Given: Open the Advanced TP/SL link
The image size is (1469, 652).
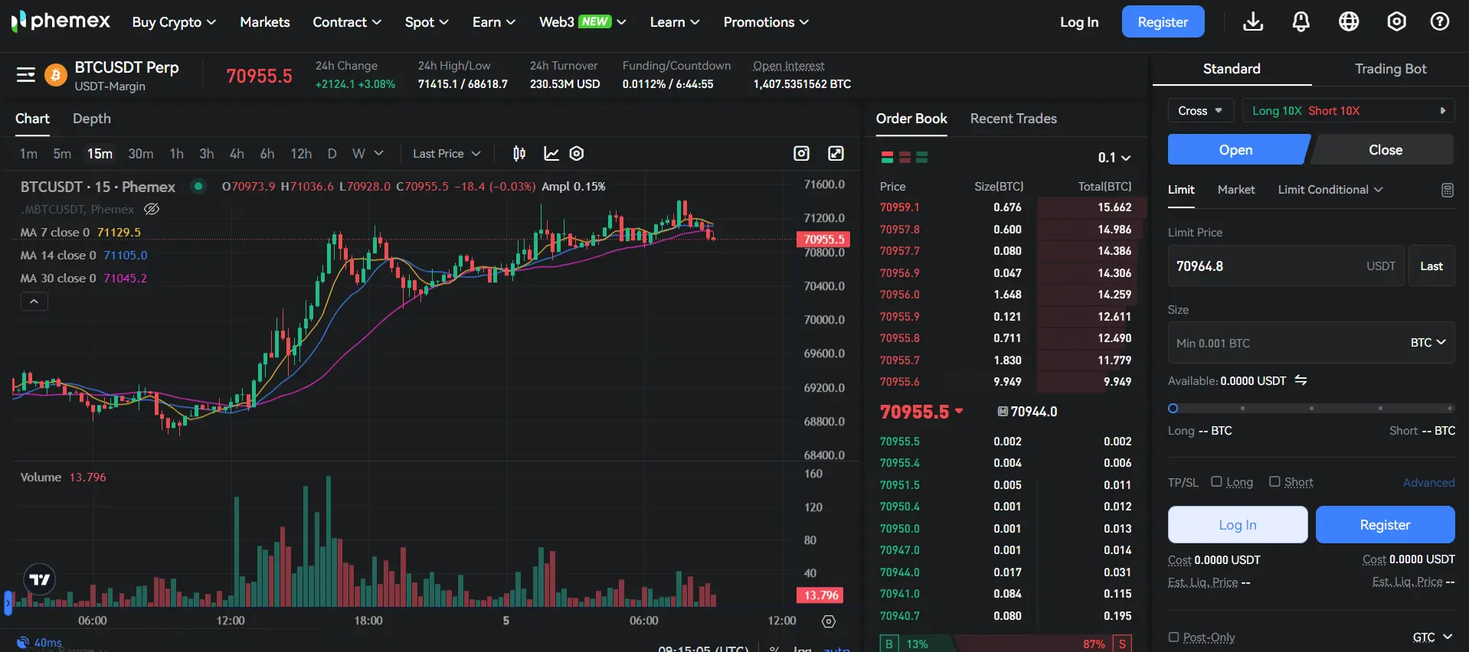Looking at the screenshot, I should (x=1428, y=482).
